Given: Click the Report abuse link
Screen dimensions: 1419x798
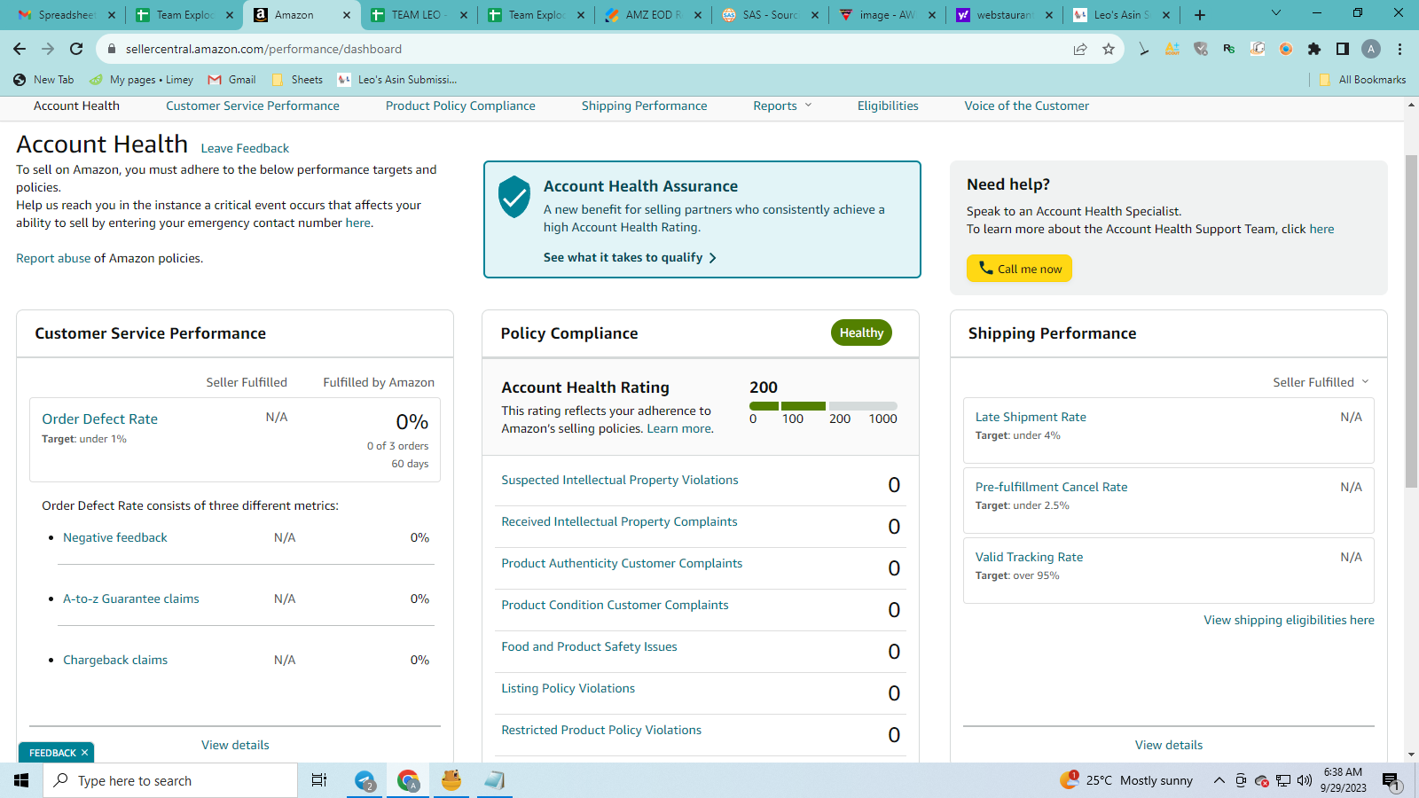Looking at the screenshot, I should pos(53,258).
